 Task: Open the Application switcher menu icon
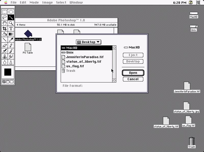pyautogui.click(x=198, y=2)
